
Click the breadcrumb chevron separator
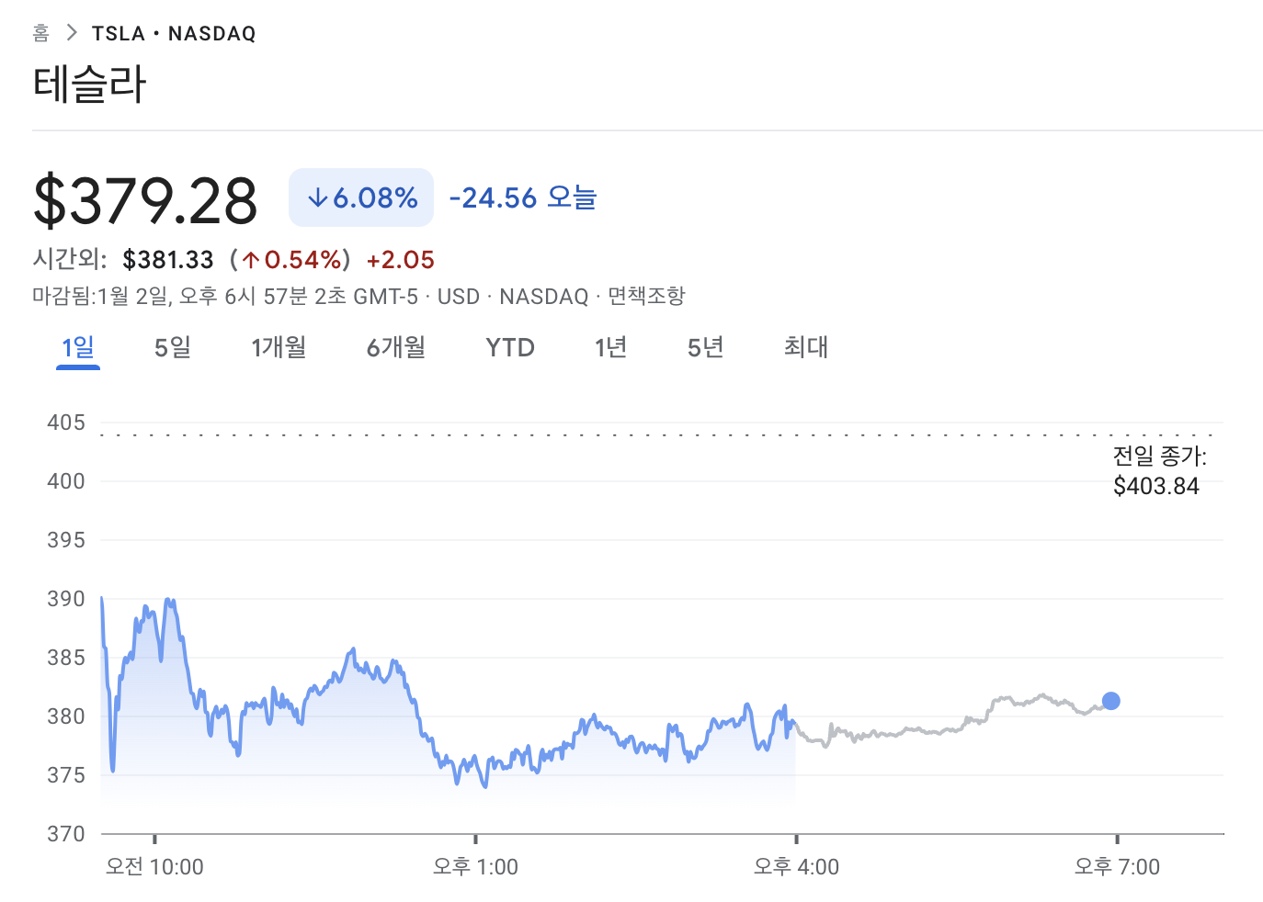tap(72, 33)
